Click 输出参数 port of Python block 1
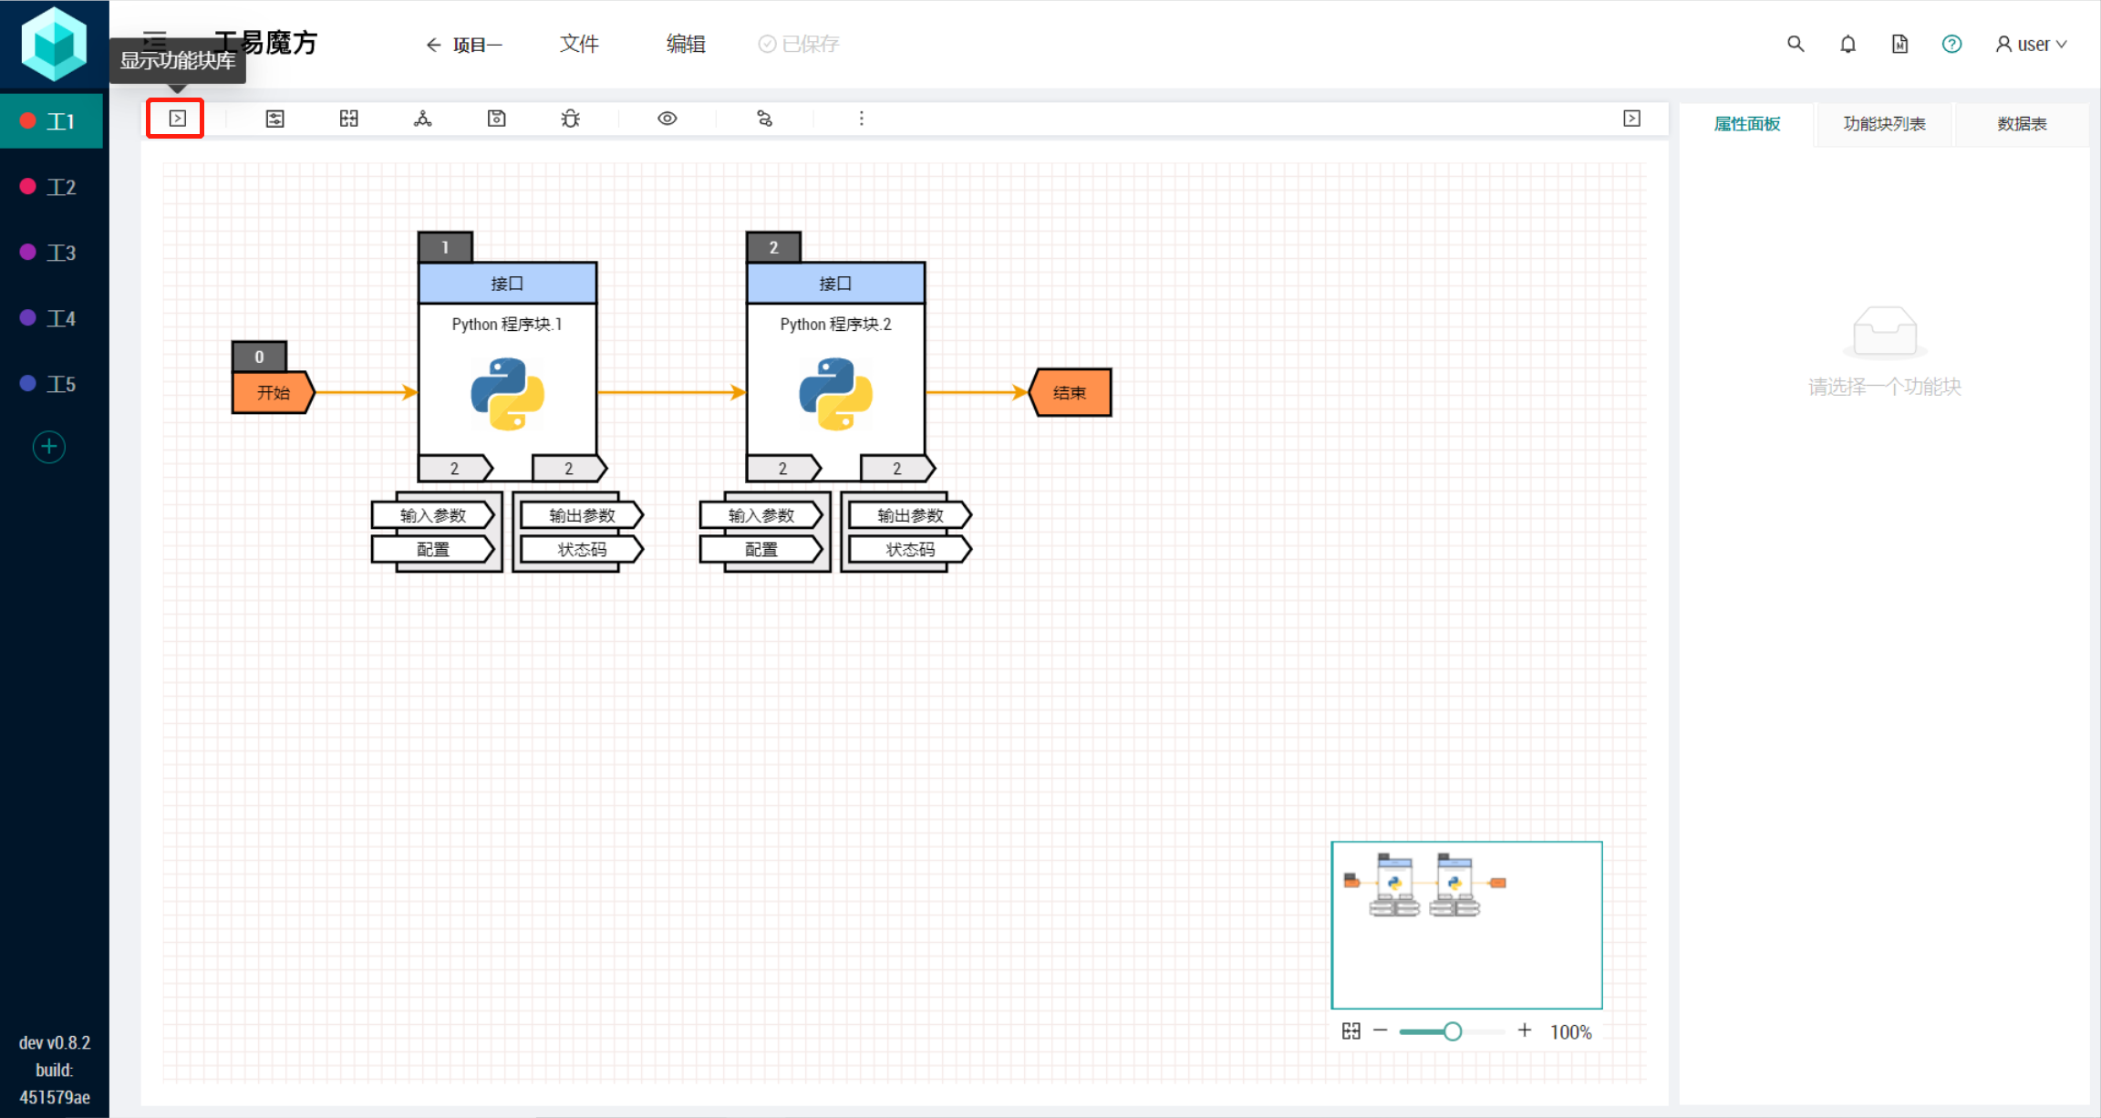 point(582,515)
